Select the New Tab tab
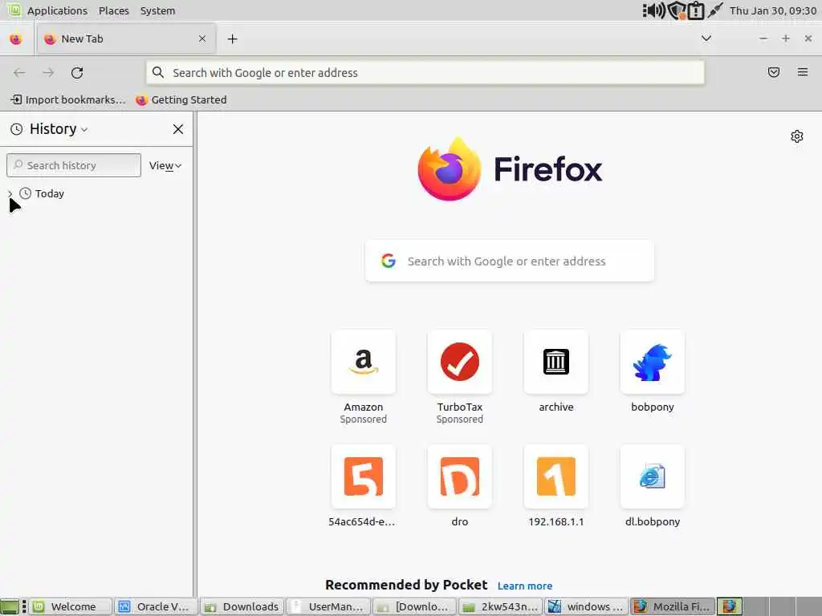This screenshot has height=616, width=822. click(x=126, y=38)
